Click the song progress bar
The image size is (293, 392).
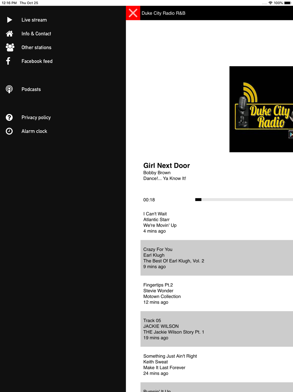(244, 200)
